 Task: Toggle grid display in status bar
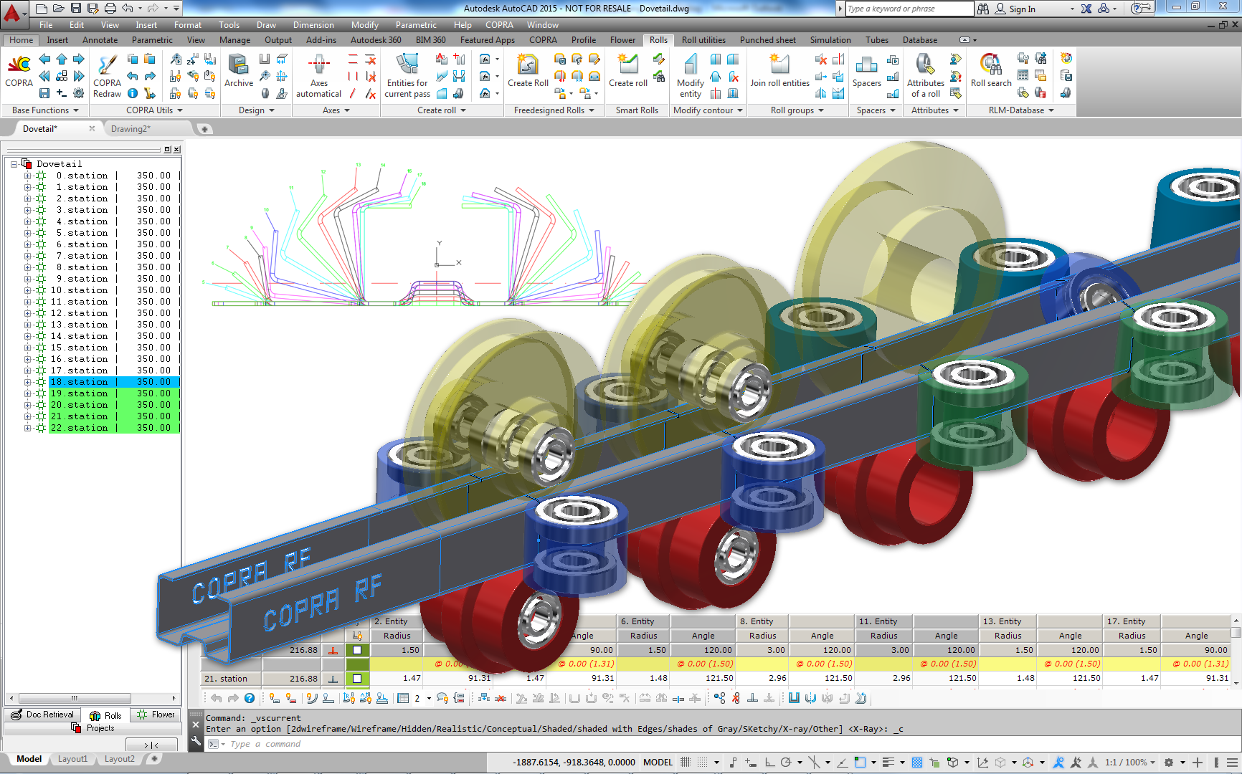(x=686, y=763)
